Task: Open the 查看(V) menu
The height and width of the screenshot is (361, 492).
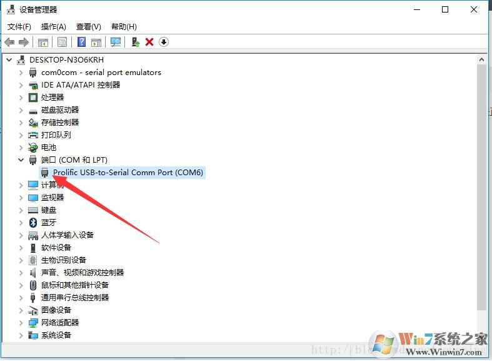Action: pyautogui.click(x=89, y=27)
